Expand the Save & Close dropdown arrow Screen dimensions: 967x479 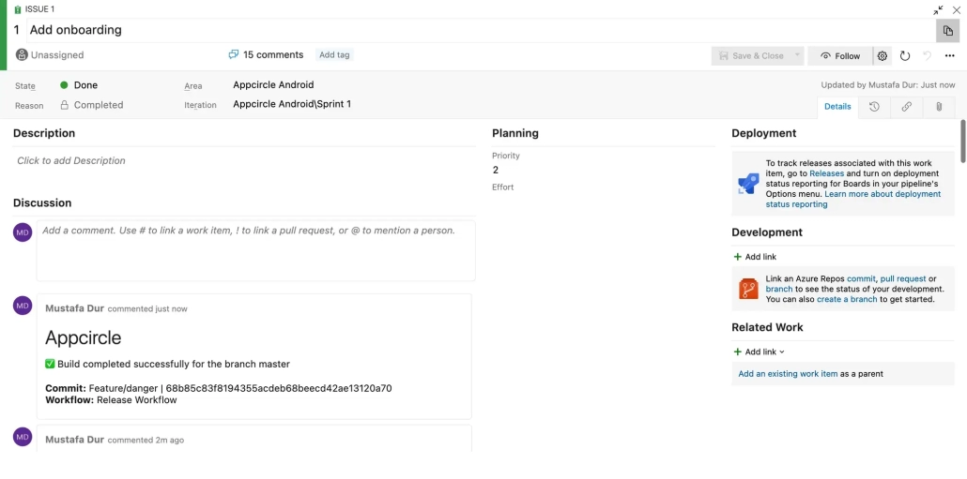[797, 55]
